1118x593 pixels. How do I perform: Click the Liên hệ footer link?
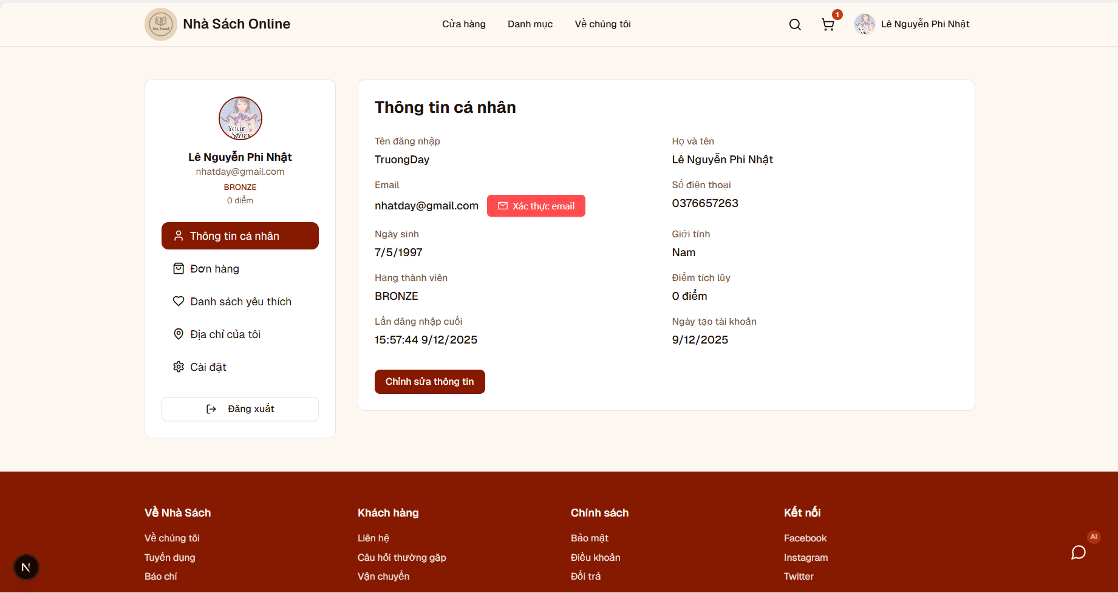click(373, 538)
